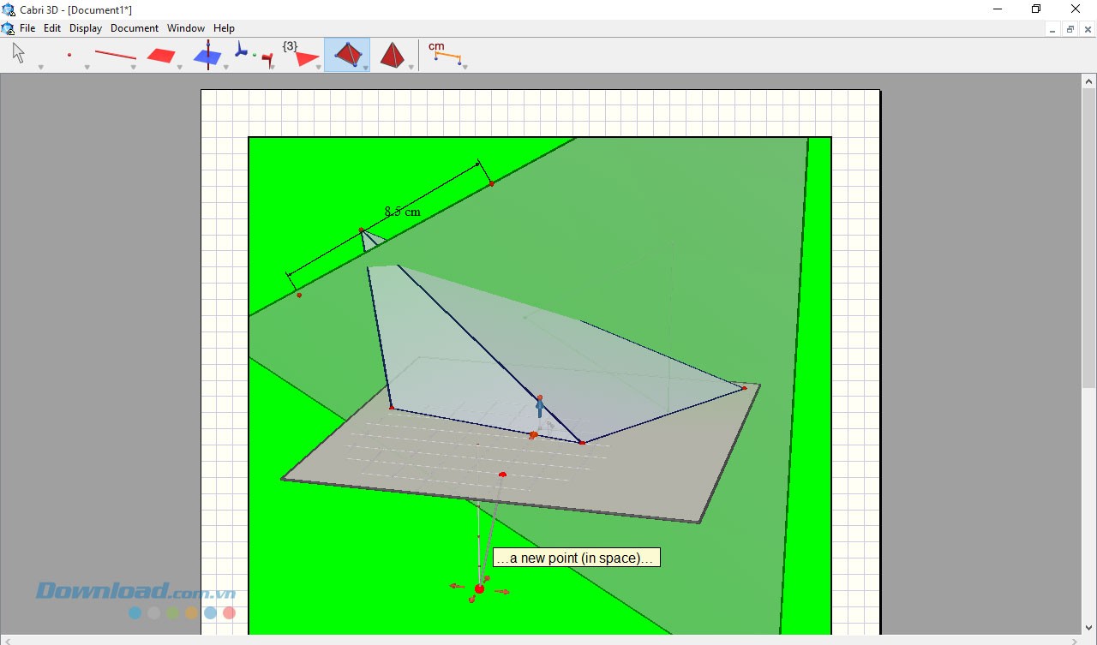This screenshot has width=1097, height=645.
Task: Select the Point tool
Action: tap(69, 55)
